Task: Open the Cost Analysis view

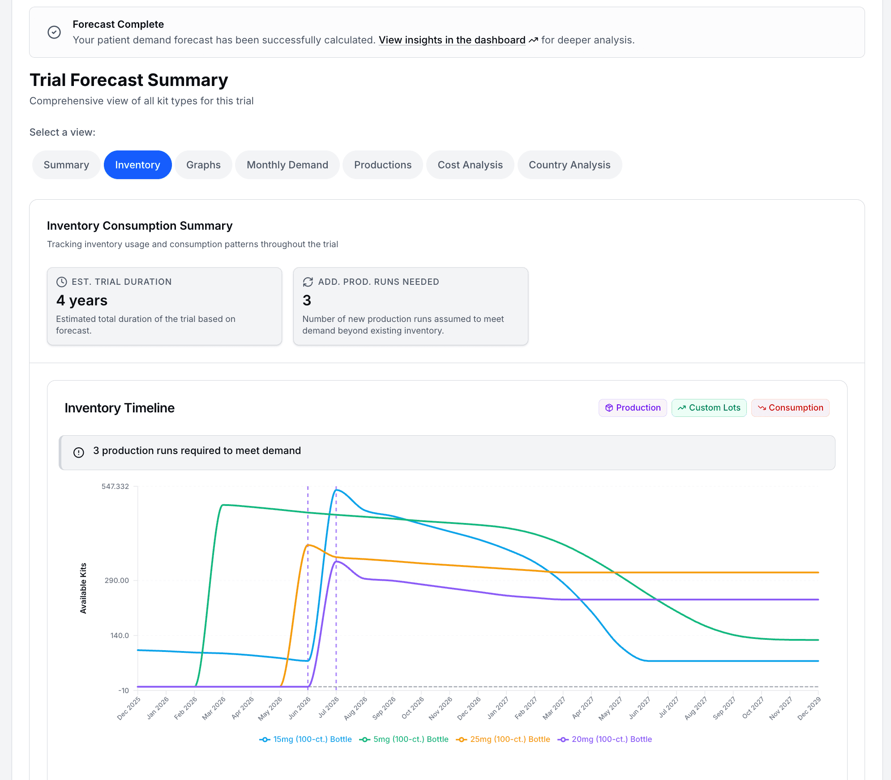Action: click(x=470, y=165)
